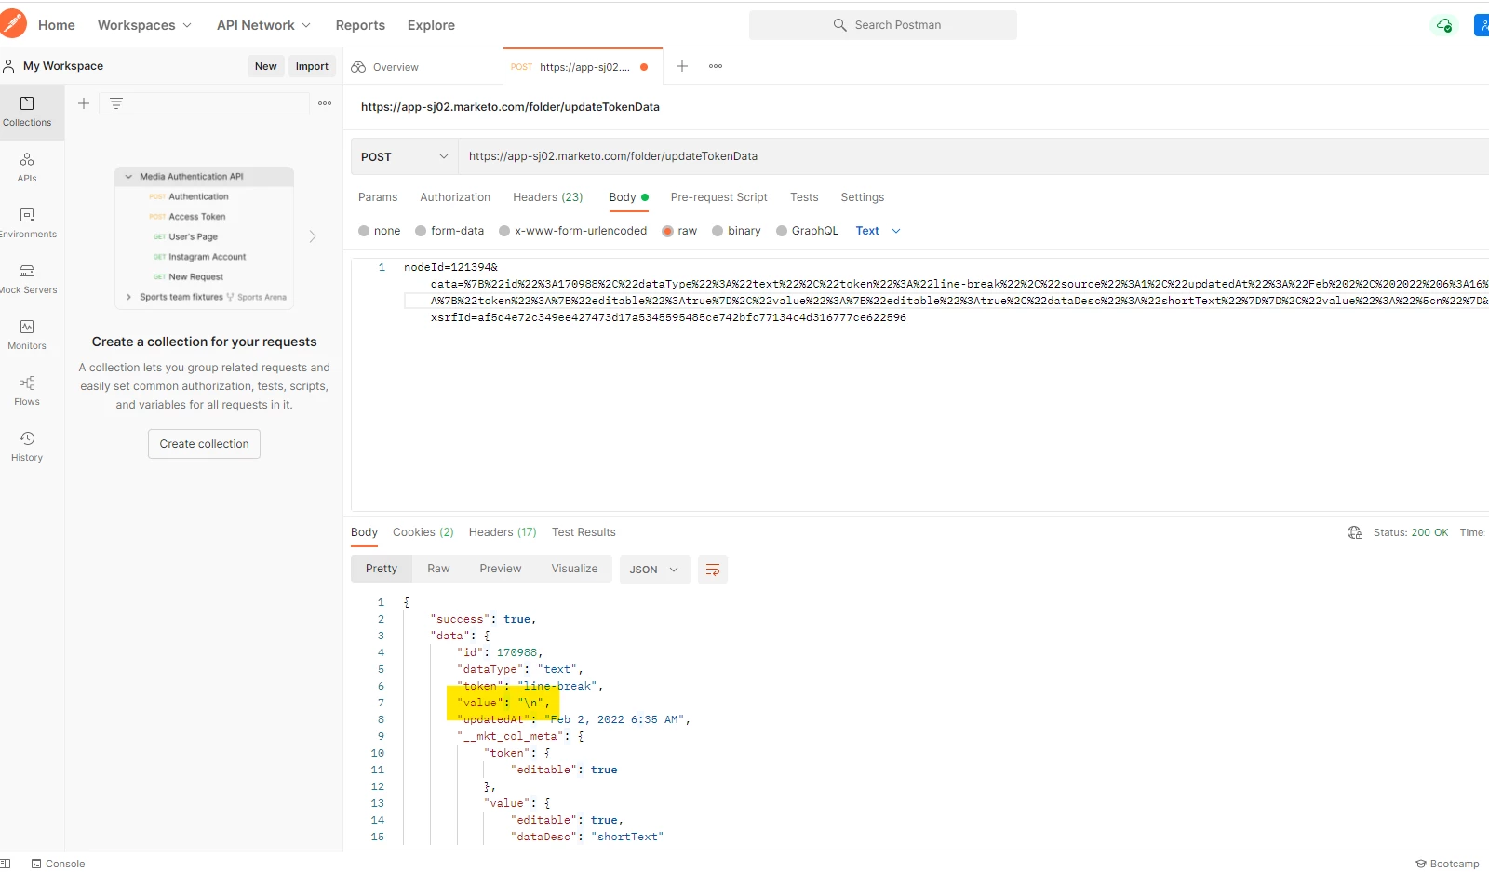This screenshot has width=1489, height=872.
Task: Expand the Sports team fixtures collection
Action: (128, 298)
